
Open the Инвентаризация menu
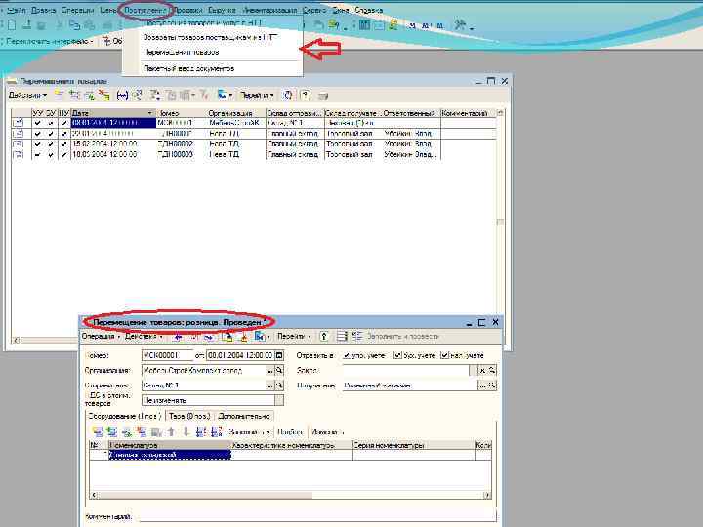(269, 10)
